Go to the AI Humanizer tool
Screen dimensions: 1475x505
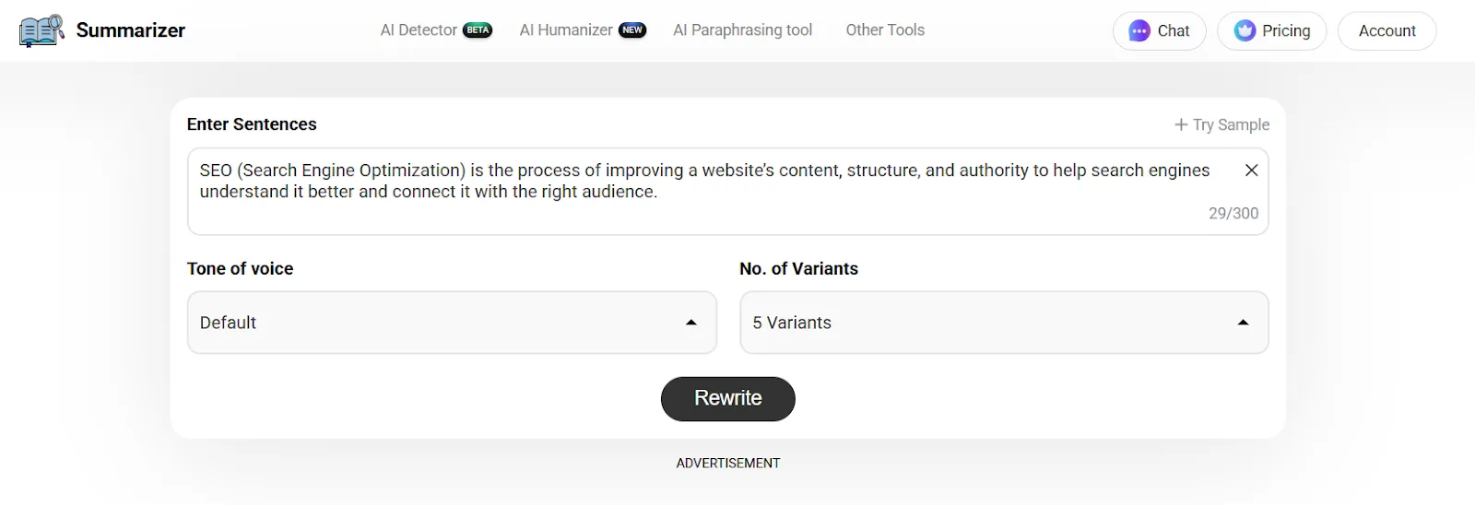click(x=566, y=30)
